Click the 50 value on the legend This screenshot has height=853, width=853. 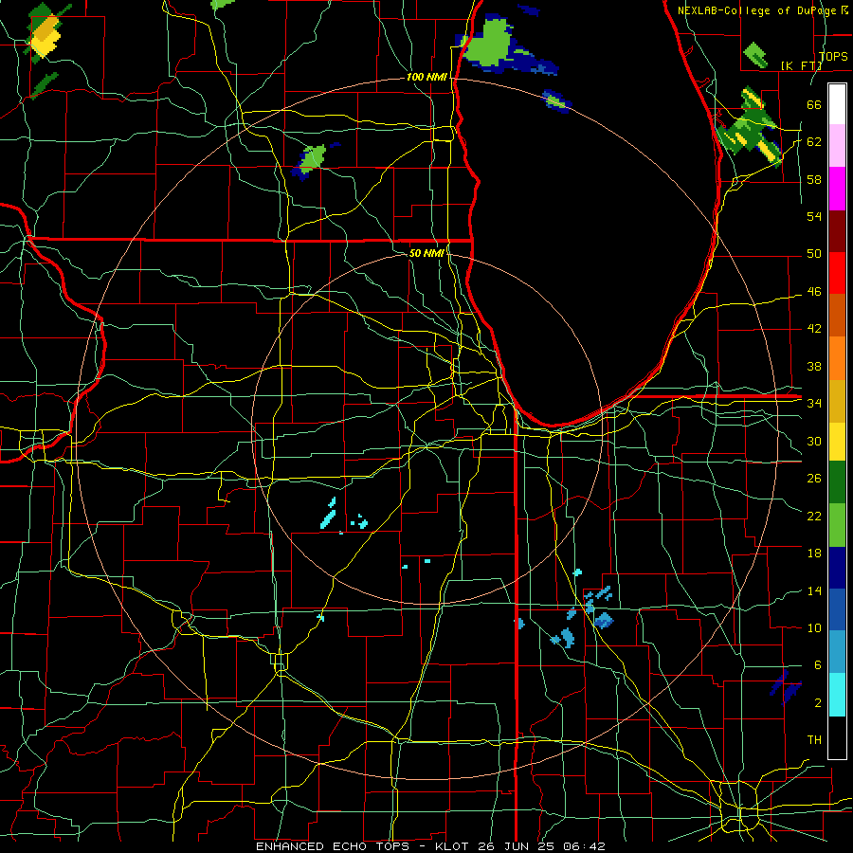814,254
